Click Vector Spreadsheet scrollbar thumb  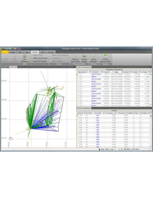(x=151, y=116)
